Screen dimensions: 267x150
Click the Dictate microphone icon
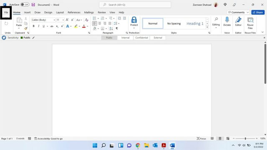click(x=227, y=20)
